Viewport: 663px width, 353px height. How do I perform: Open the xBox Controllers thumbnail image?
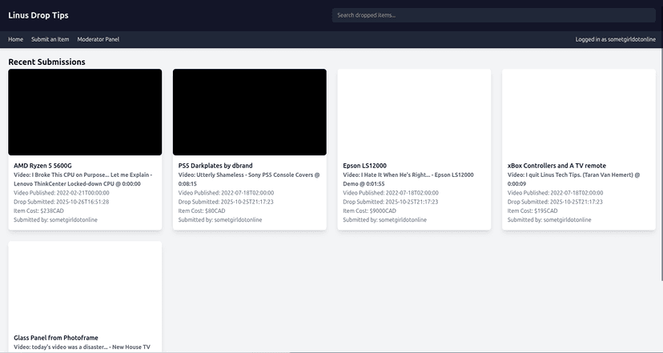(579, 112)
